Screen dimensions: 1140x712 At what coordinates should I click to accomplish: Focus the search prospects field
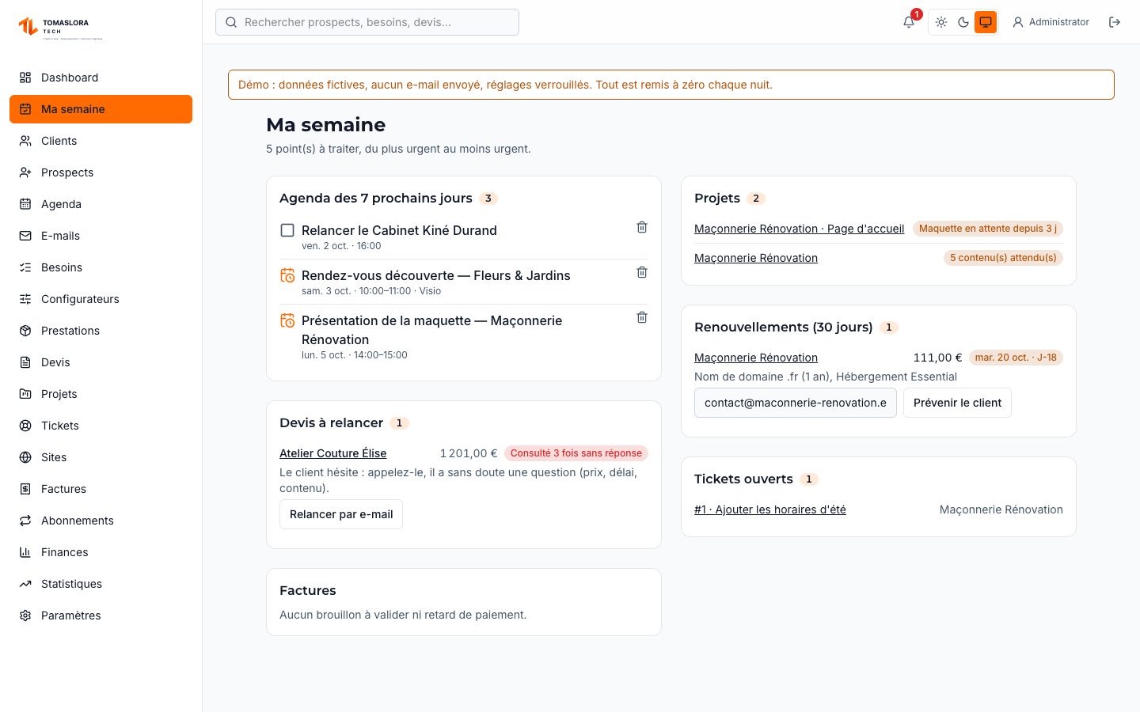(367, 22)
